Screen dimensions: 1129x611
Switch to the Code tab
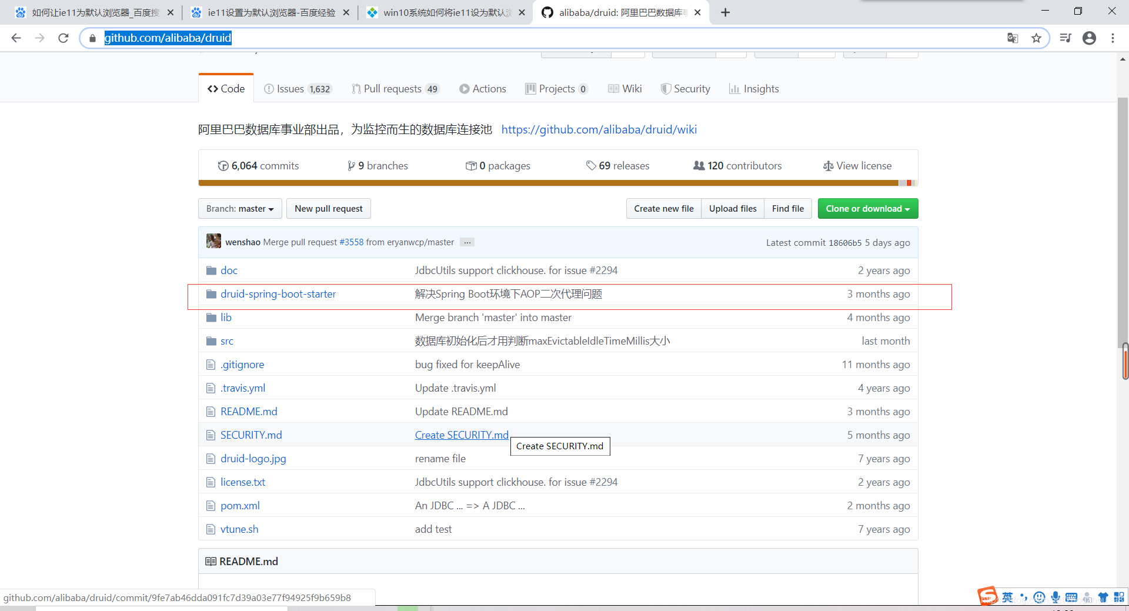(x=226, y=89)
